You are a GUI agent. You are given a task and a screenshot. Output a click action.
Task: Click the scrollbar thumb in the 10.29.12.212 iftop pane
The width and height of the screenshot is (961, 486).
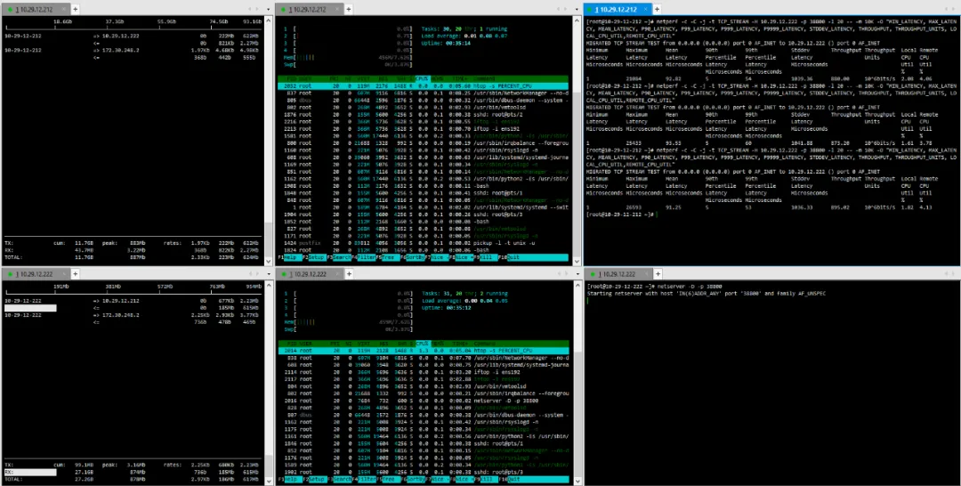268,240
